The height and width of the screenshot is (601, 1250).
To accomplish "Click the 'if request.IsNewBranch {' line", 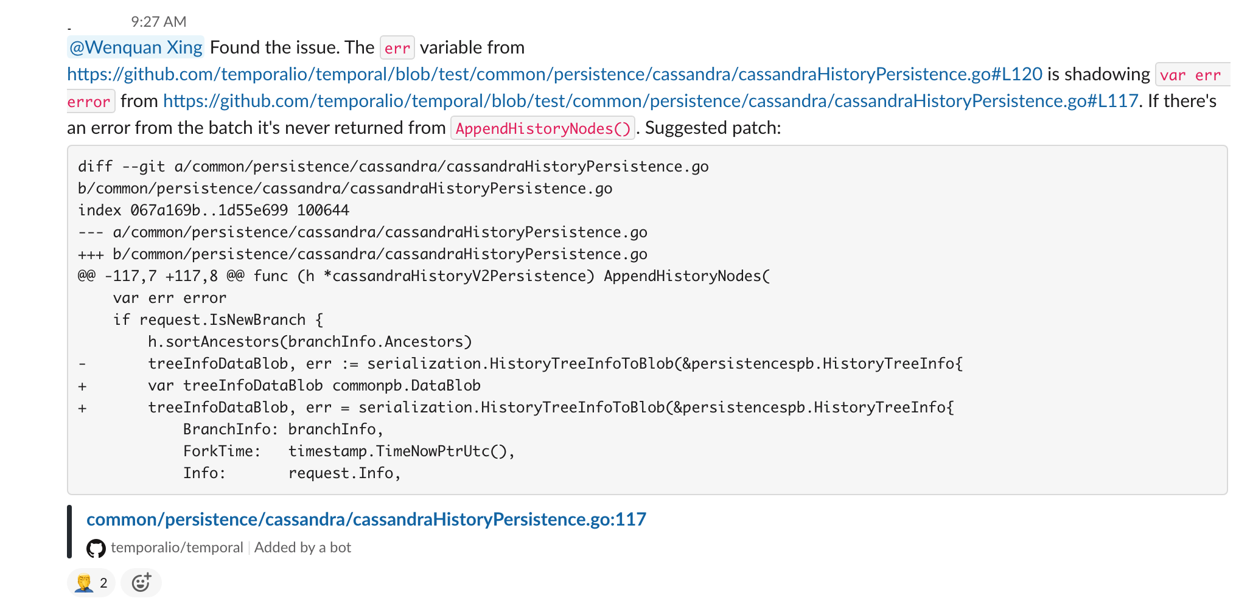I will coord(218,320).
